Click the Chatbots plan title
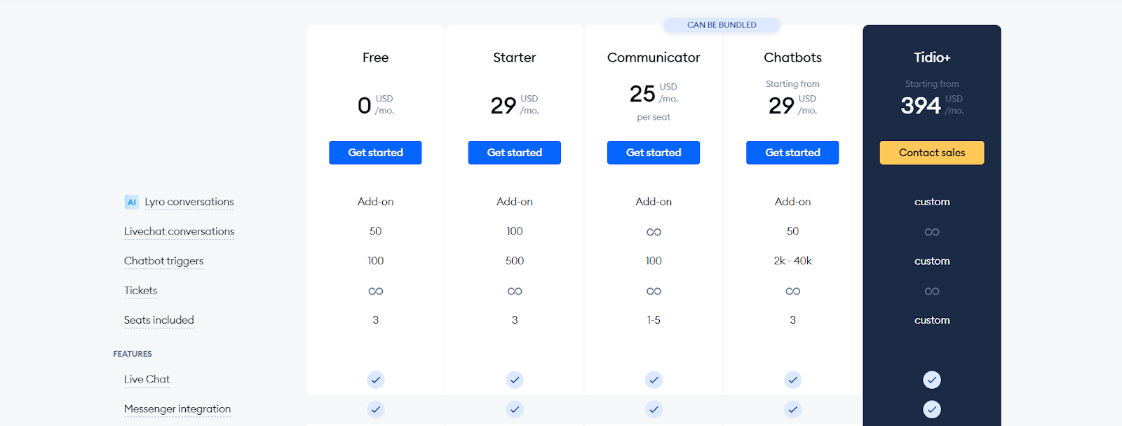The width and height of the screenshot is (1122, 426). click(x=792, y=57)
